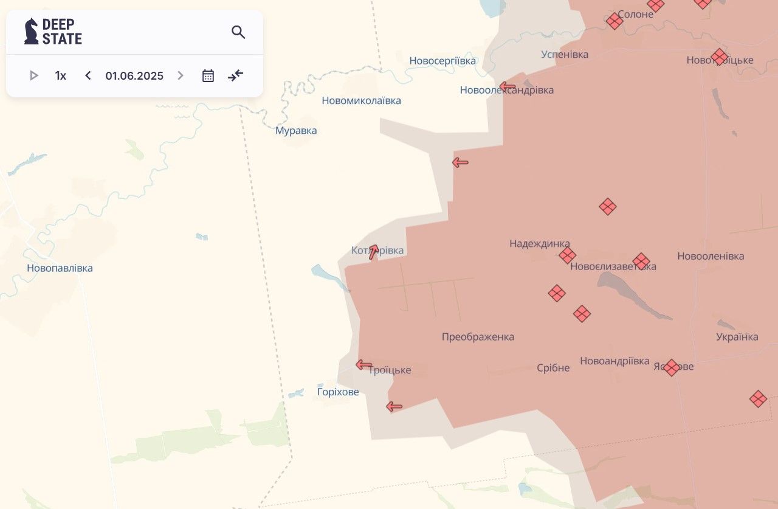
Task: Click the Українка place name
Action: (x=737, y=337)
